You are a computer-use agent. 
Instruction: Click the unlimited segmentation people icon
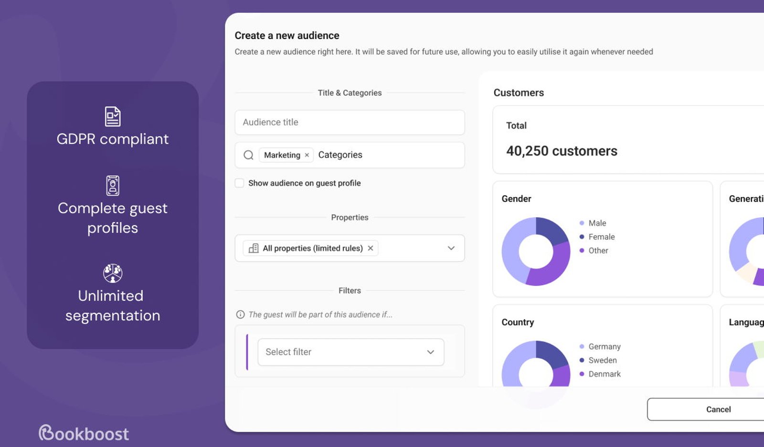click(x=113, y=273)
